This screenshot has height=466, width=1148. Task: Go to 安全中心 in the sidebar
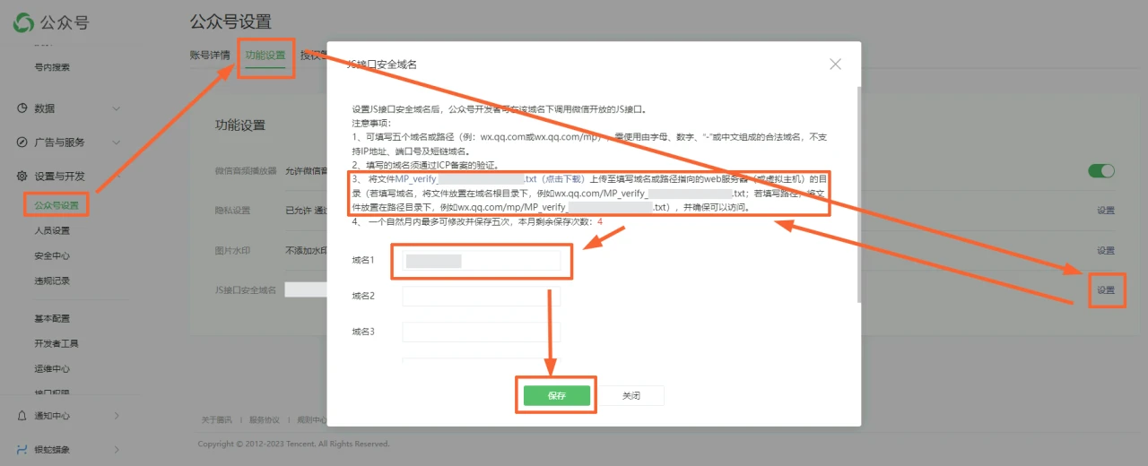point(52,256)
